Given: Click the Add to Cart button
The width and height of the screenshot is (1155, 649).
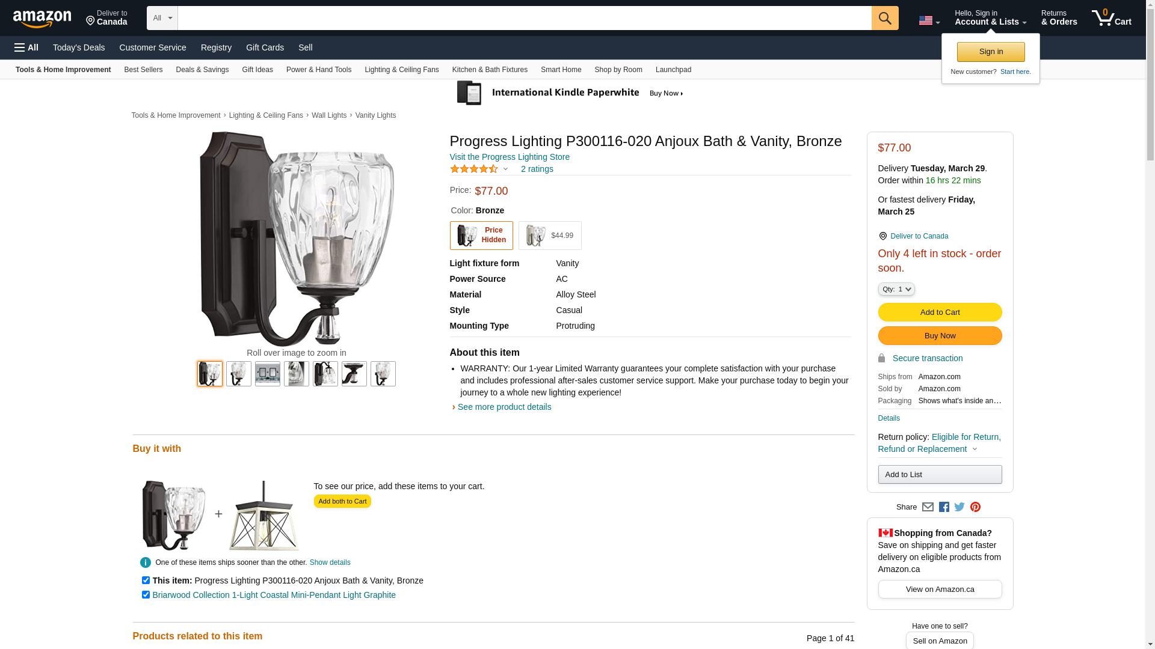Looking at the screenshot, I should pyautogui.click(x=940, y=312).
